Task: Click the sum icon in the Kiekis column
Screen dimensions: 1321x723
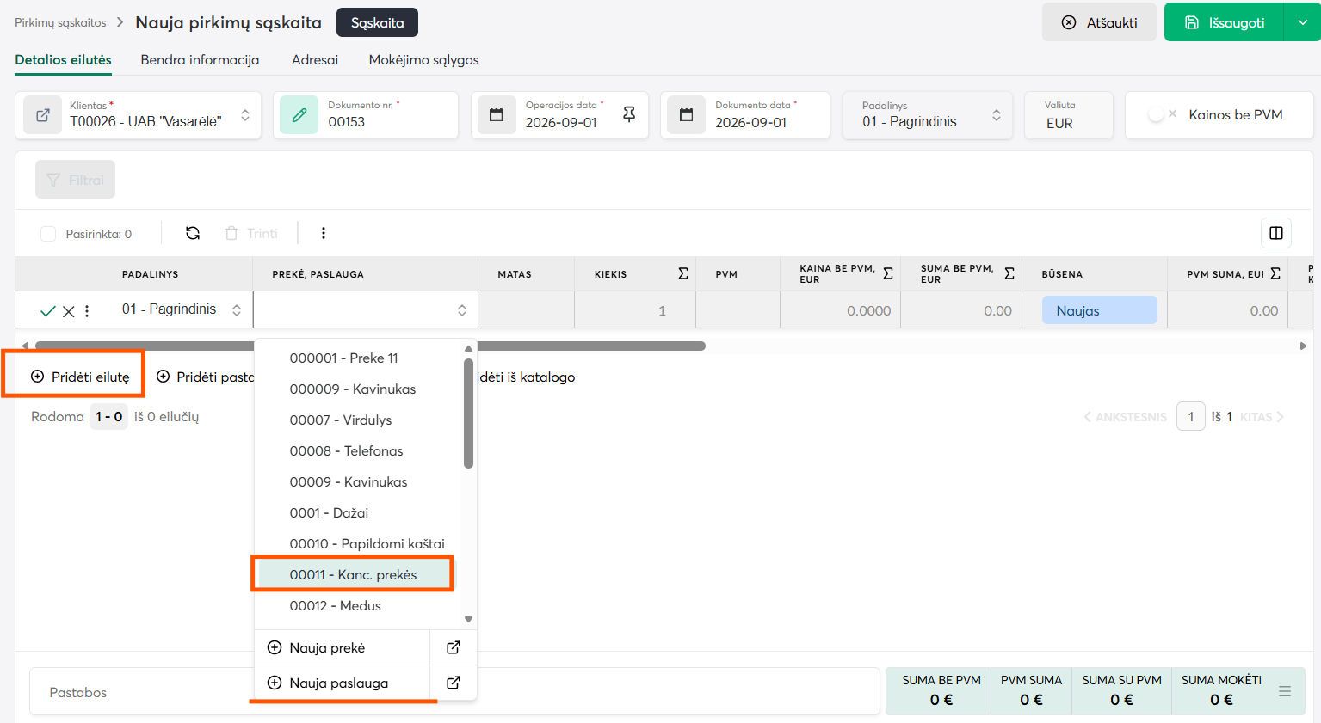Action: click(x=683, y=273)
